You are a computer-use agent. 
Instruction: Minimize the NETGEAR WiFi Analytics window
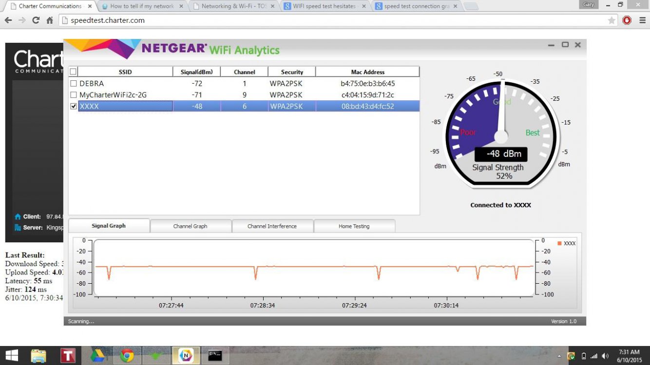coord(551,45)
